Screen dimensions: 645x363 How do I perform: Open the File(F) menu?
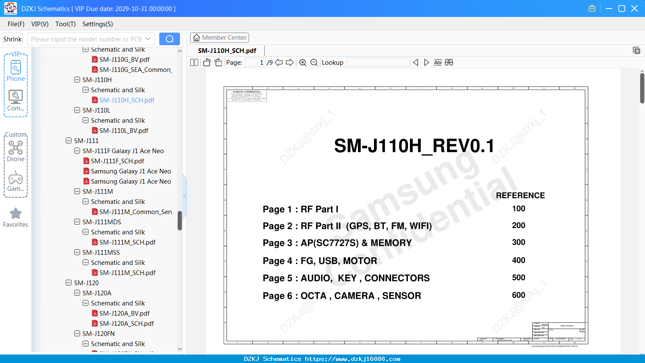[16, 24]
